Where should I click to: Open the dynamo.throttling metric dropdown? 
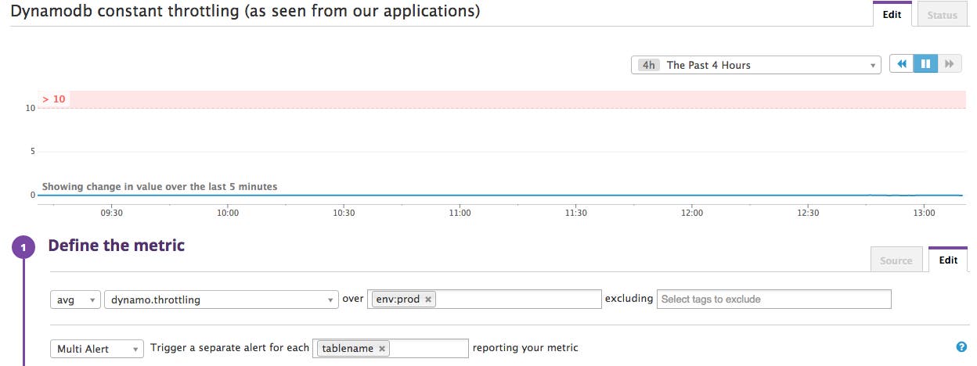tap(220, 300)
